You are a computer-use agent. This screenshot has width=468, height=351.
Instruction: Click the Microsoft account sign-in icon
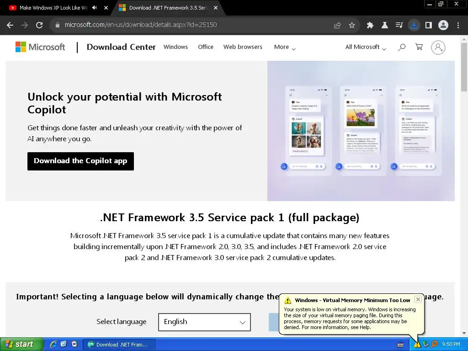tap(438, 48)
